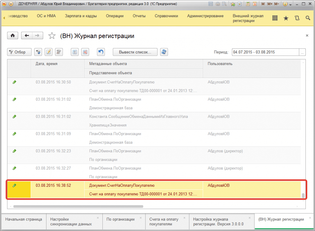Viewport: 315px width, 231px height.
Task: Click the refresh icon next to Вывести список
Action: pos(164,52)
